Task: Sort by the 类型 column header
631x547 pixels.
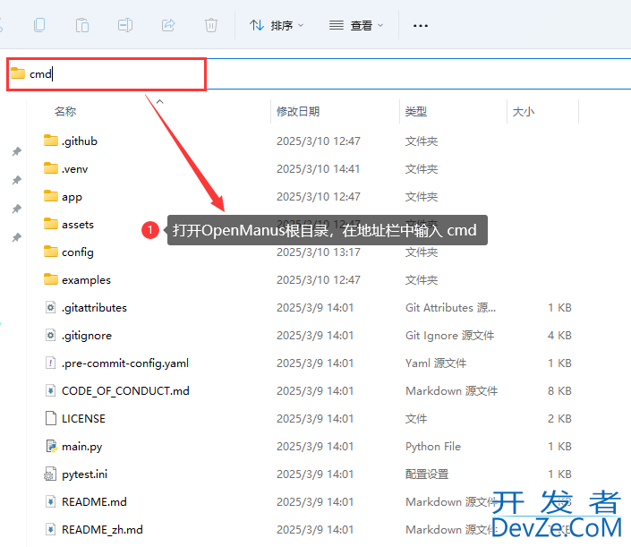Action: (415, 112)
